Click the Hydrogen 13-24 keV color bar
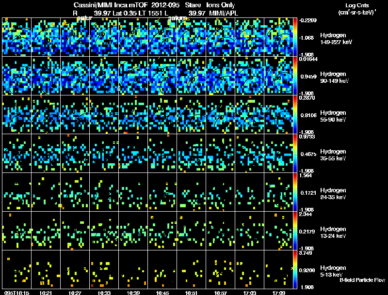The height and width of the screenshot is (295, 388). pyautogui.click(x=295, y=231)
